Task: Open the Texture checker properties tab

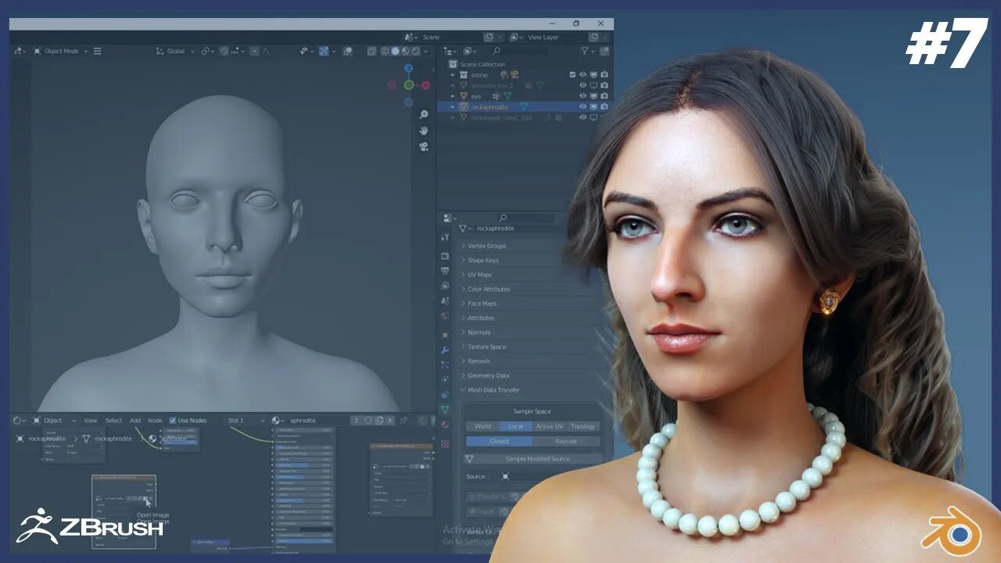Action: coord(445,443)
